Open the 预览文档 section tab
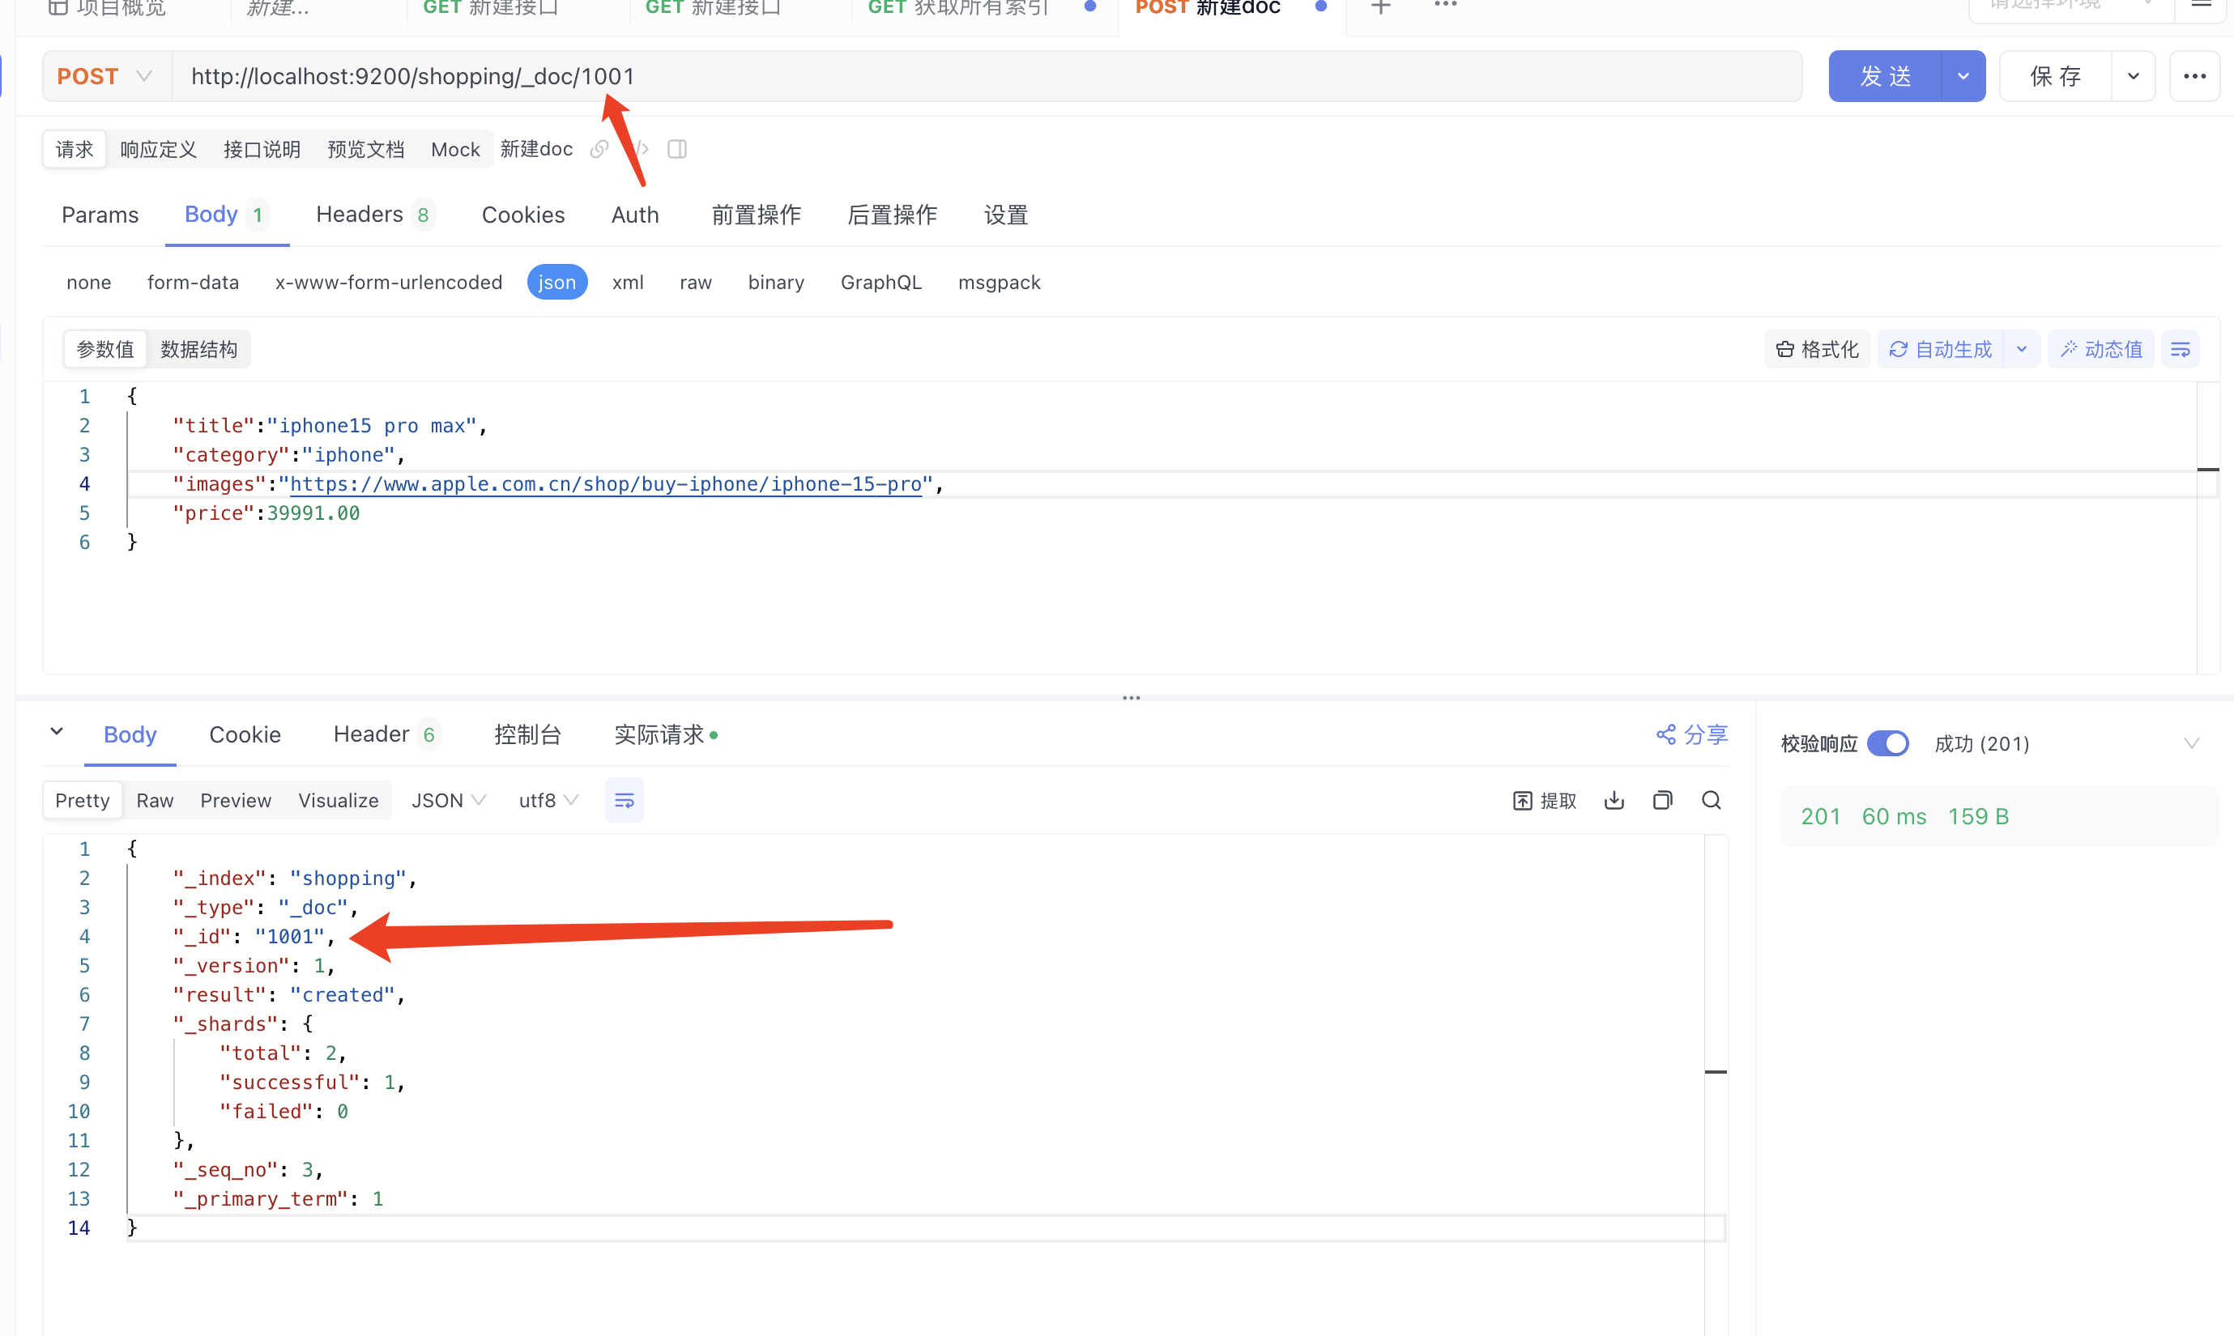2234x1336 pixels. click(x=365, y=150)
